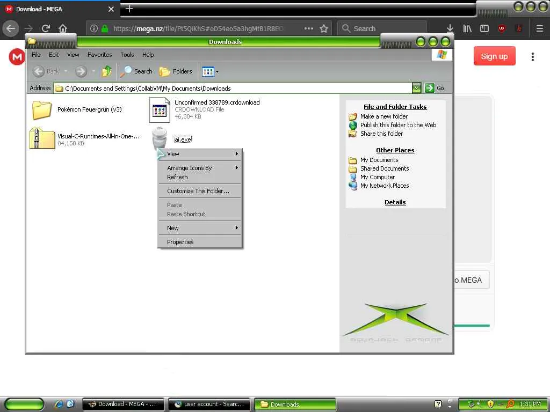Image resolution: width=550 pixels, height=412 pixels.
Task: Bookmark this page with the star icon
Action: click(324, 28)
